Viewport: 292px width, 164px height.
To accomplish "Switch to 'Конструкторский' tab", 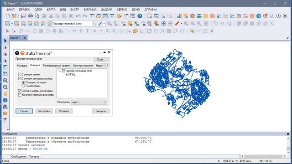I will tap(83, 66).
